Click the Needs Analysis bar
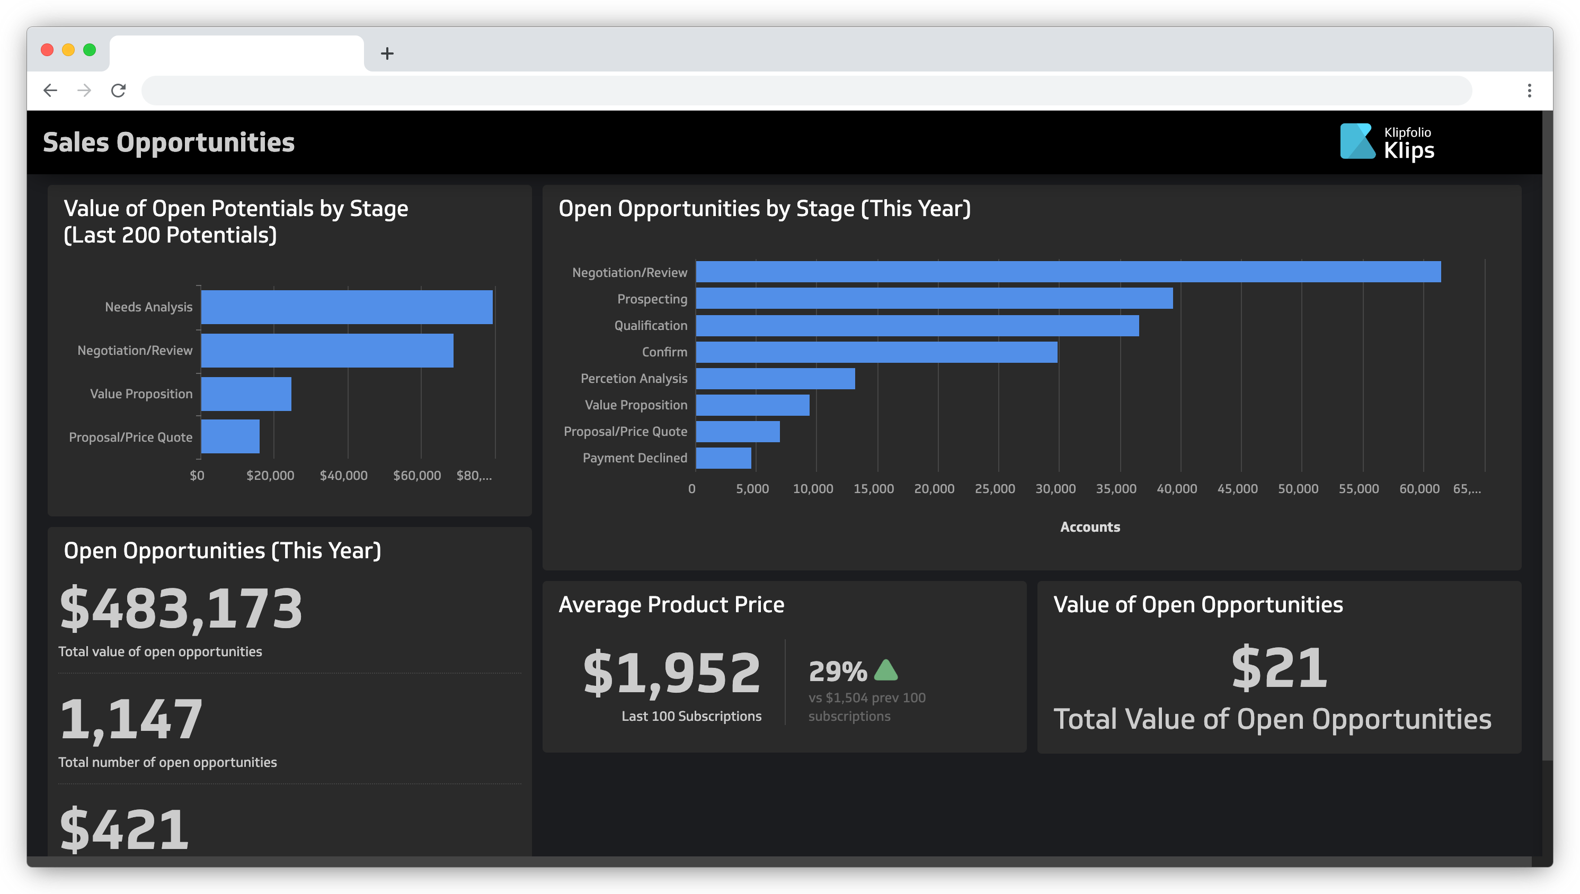This screenshot has height=894, width=1580. tap(347, 307)
